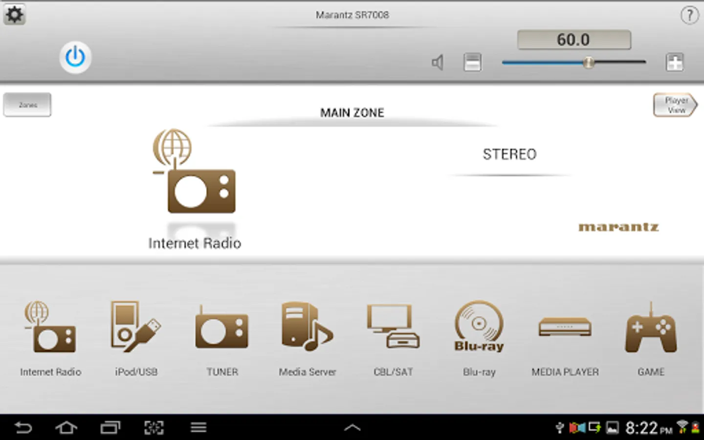Image resolution: width=704 pixels, height=440 pixels.
Task: Expand the bottom bar up-arrow
Action: (352, 428)
